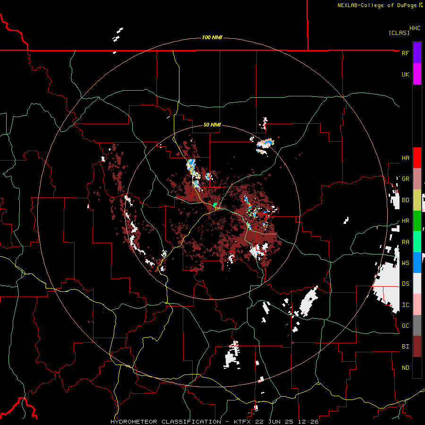Viewport: 425px width, 425px height.
Task: Pick the WS blue legend swatch
Action: tap(417, 263)
